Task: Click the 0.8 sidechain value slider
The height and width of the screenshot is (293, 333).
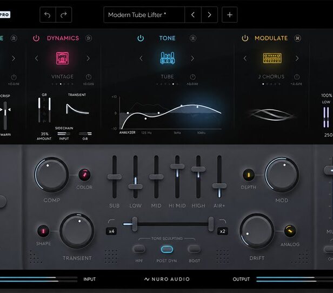Action: [85, 134]
